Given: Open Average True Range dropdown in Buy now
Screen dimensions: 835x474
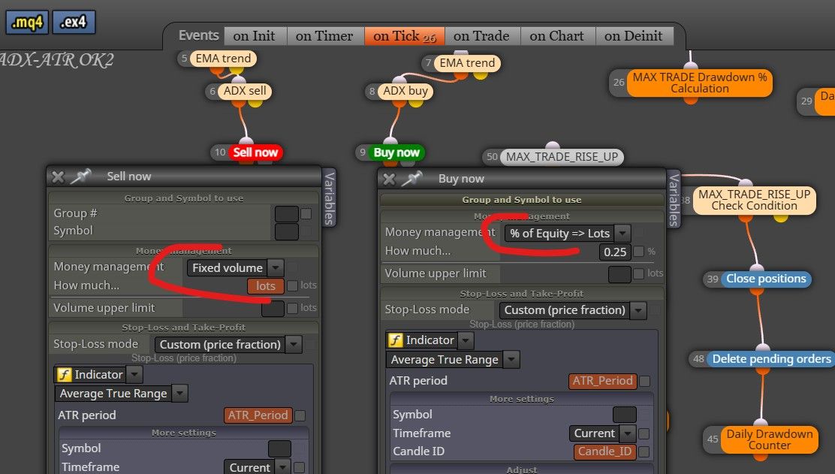Looking at the screenshot, I should (453, 360).
